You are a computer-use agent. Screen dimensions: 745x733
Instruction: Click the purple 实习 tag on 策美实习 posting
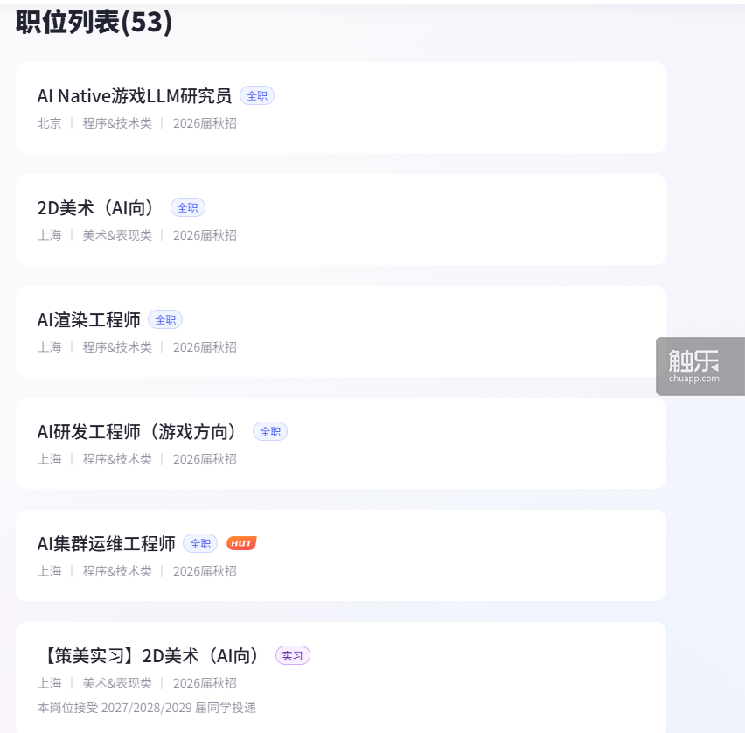click(x=293, y=655)
